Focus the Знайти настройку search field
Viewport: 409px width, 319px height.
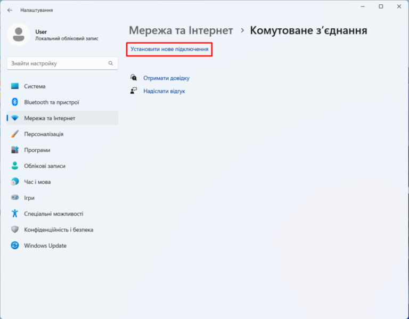56,63
